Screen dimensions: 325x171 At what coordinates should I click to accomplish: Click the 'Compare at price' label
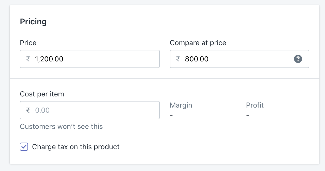198,43
